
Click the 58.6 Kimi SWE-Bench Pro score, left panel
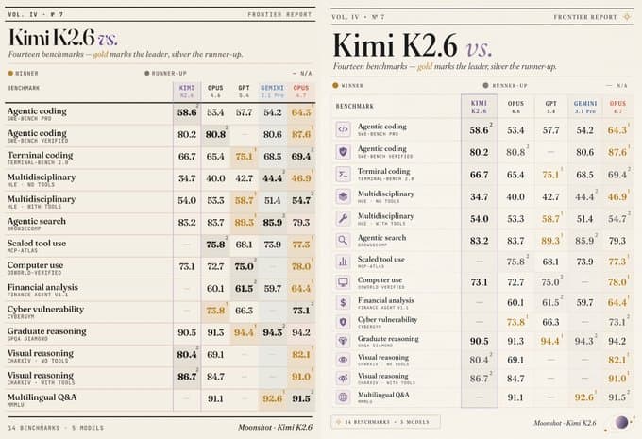pos(187,112)
